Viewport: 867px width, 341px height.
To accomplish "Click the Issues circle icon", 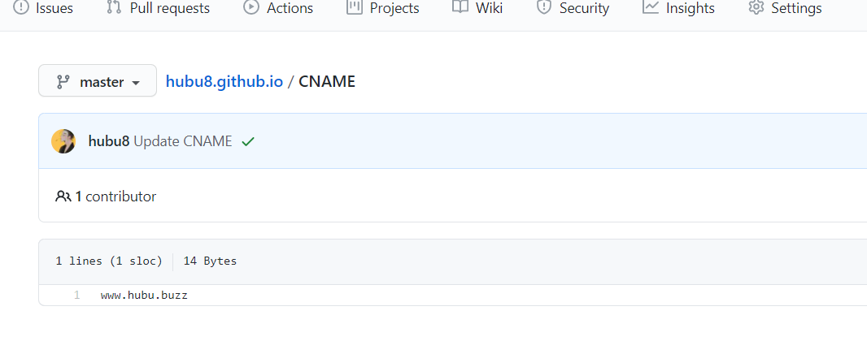I will click(21, 7).
